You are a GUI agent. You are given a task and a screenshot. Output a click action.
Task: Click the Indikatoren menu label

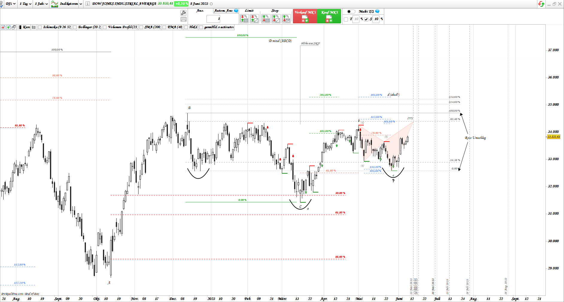69,4
